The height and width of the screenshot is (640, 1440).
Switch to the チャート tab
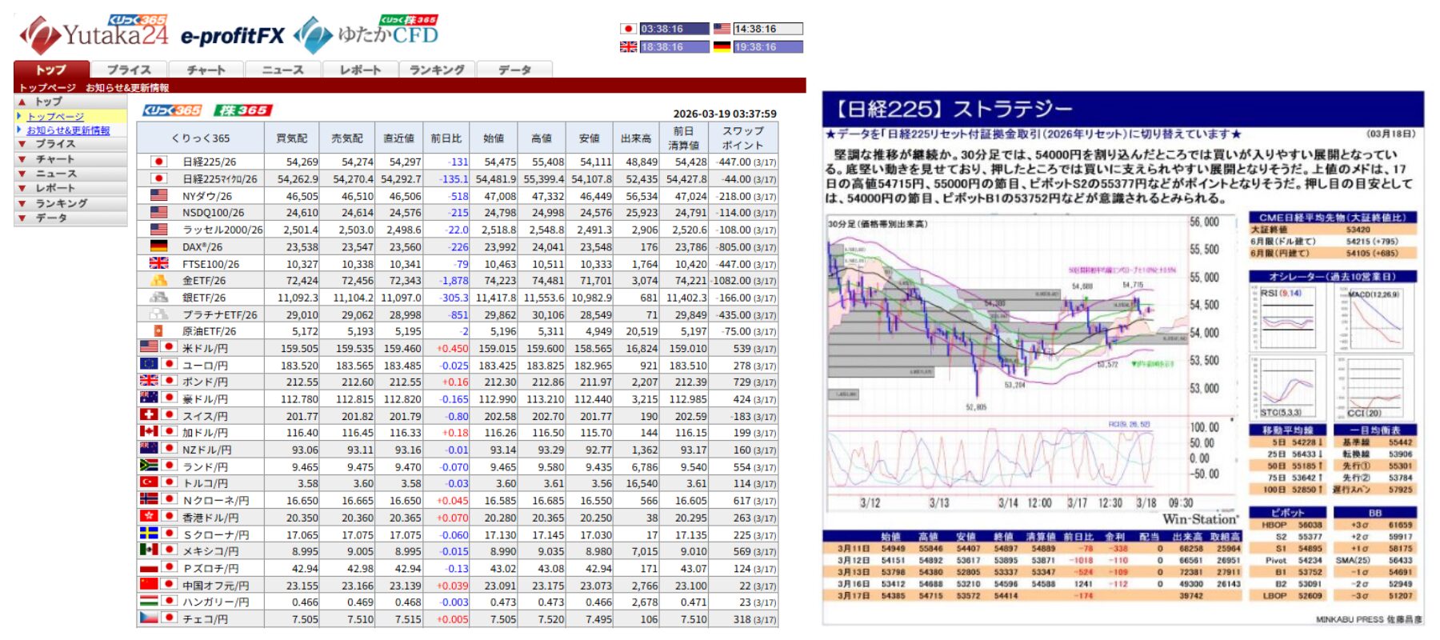pos(206,70)
